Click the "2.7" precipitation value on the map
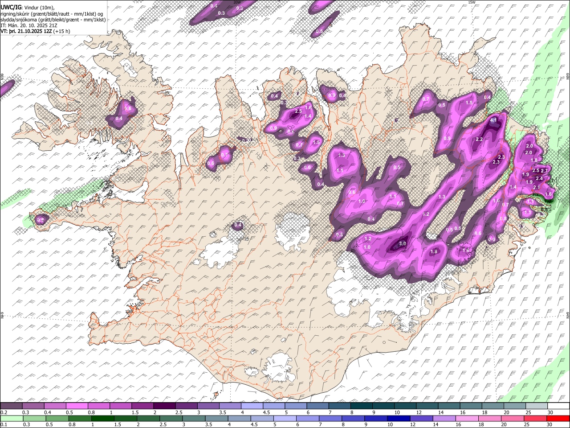This screenshot has width=570, height=428. [544, 171]
